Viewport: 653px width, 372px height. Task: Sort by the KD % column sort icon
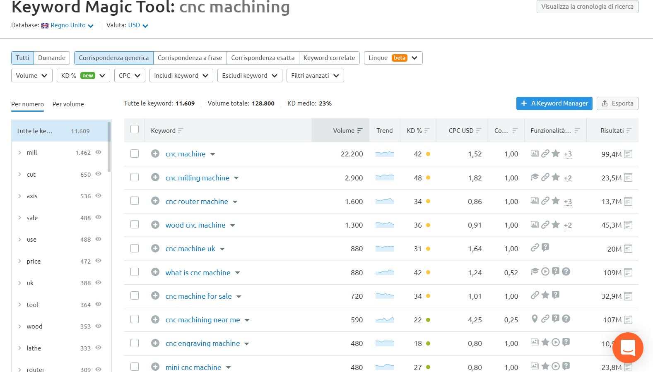427,130
